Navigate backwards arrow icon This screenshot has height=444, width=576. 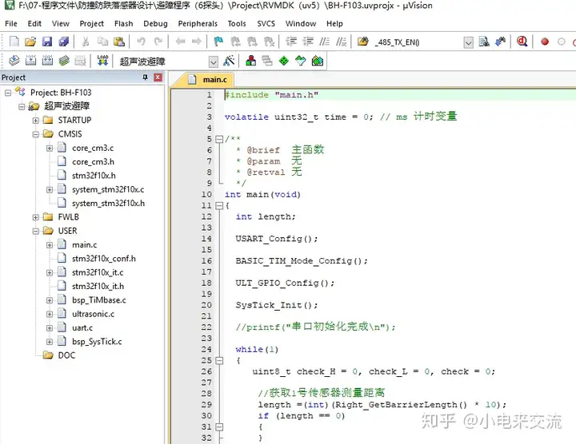(x=180, y=42)
